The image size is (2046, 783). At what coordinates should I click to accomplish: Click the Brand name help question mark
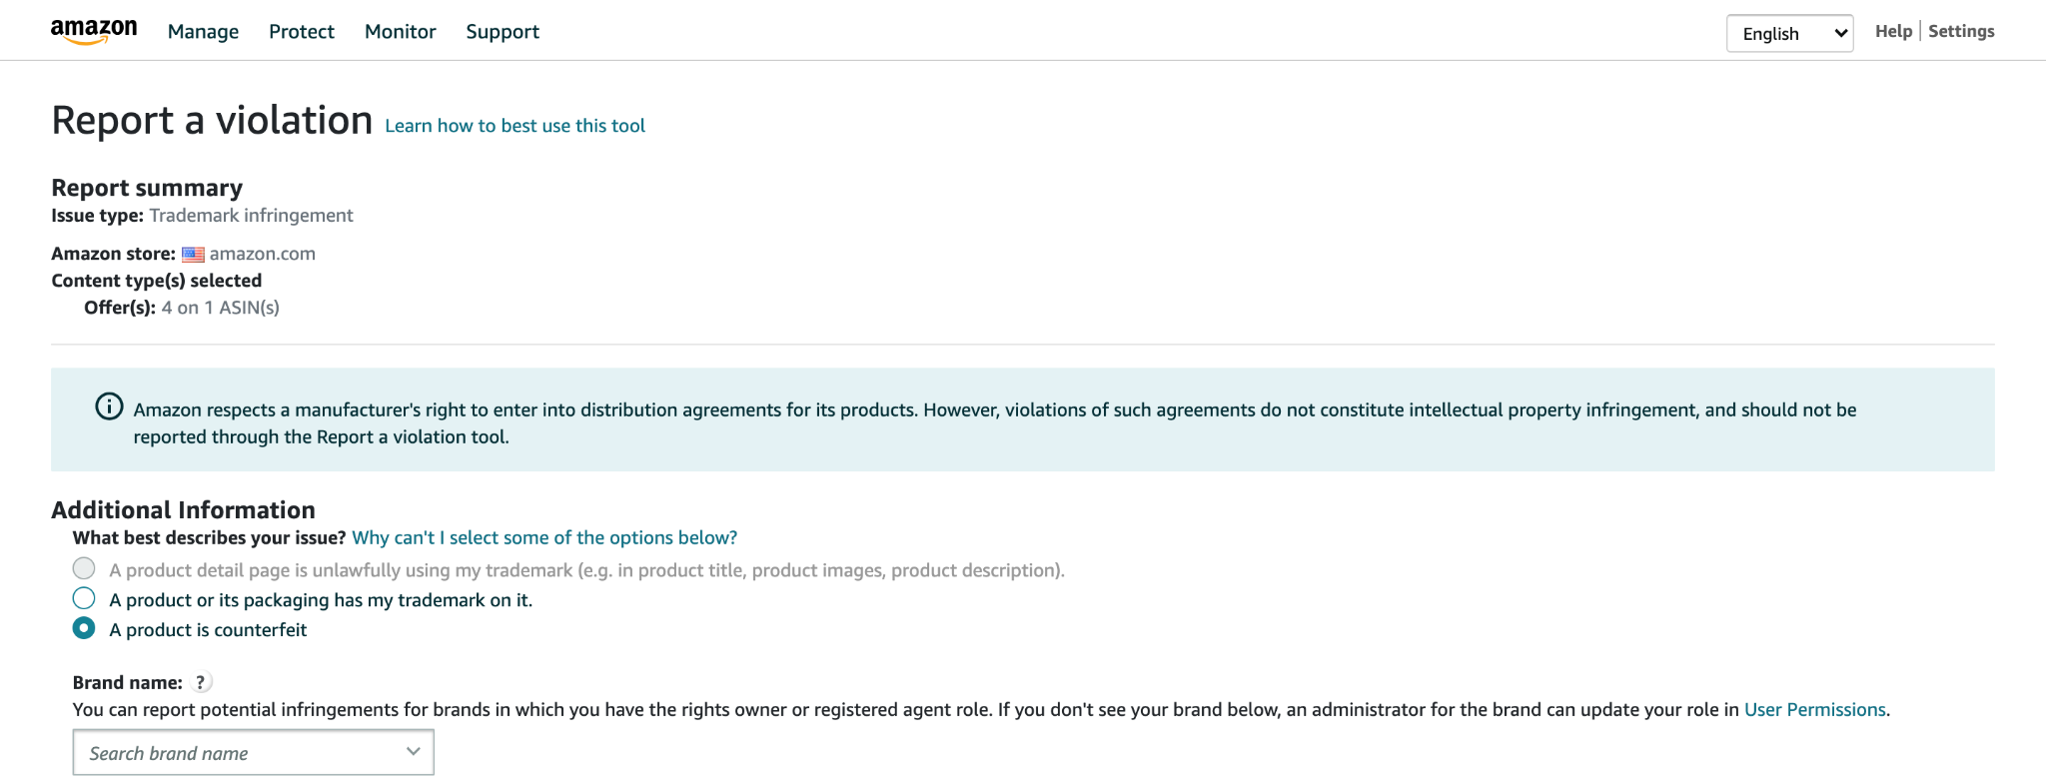click(201, 682)
